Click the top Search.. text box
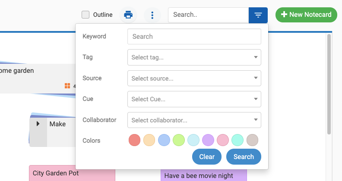Viewport: 342px width, 181px height. point(208,15)
